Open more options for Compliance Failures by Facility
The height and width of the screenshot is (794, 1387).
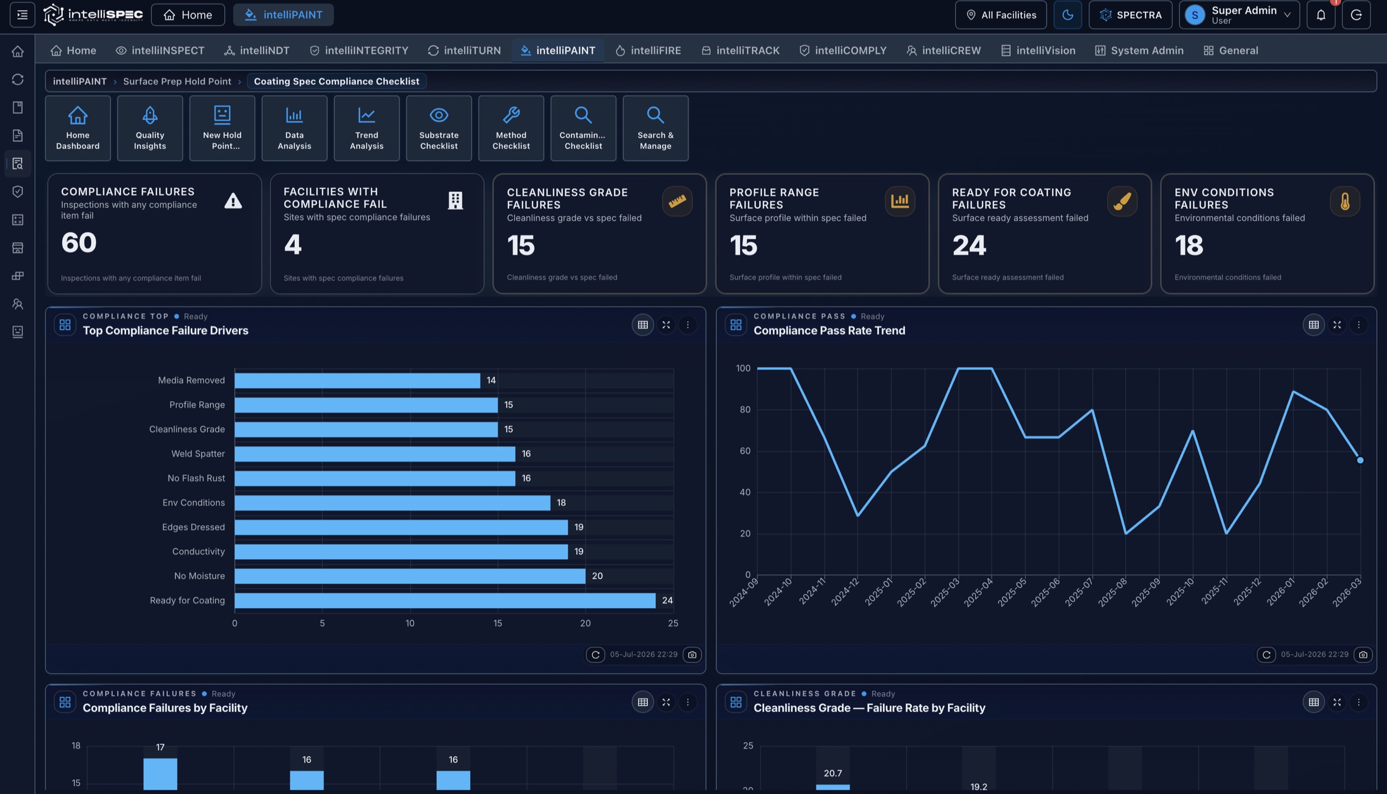tap(687, 702)
